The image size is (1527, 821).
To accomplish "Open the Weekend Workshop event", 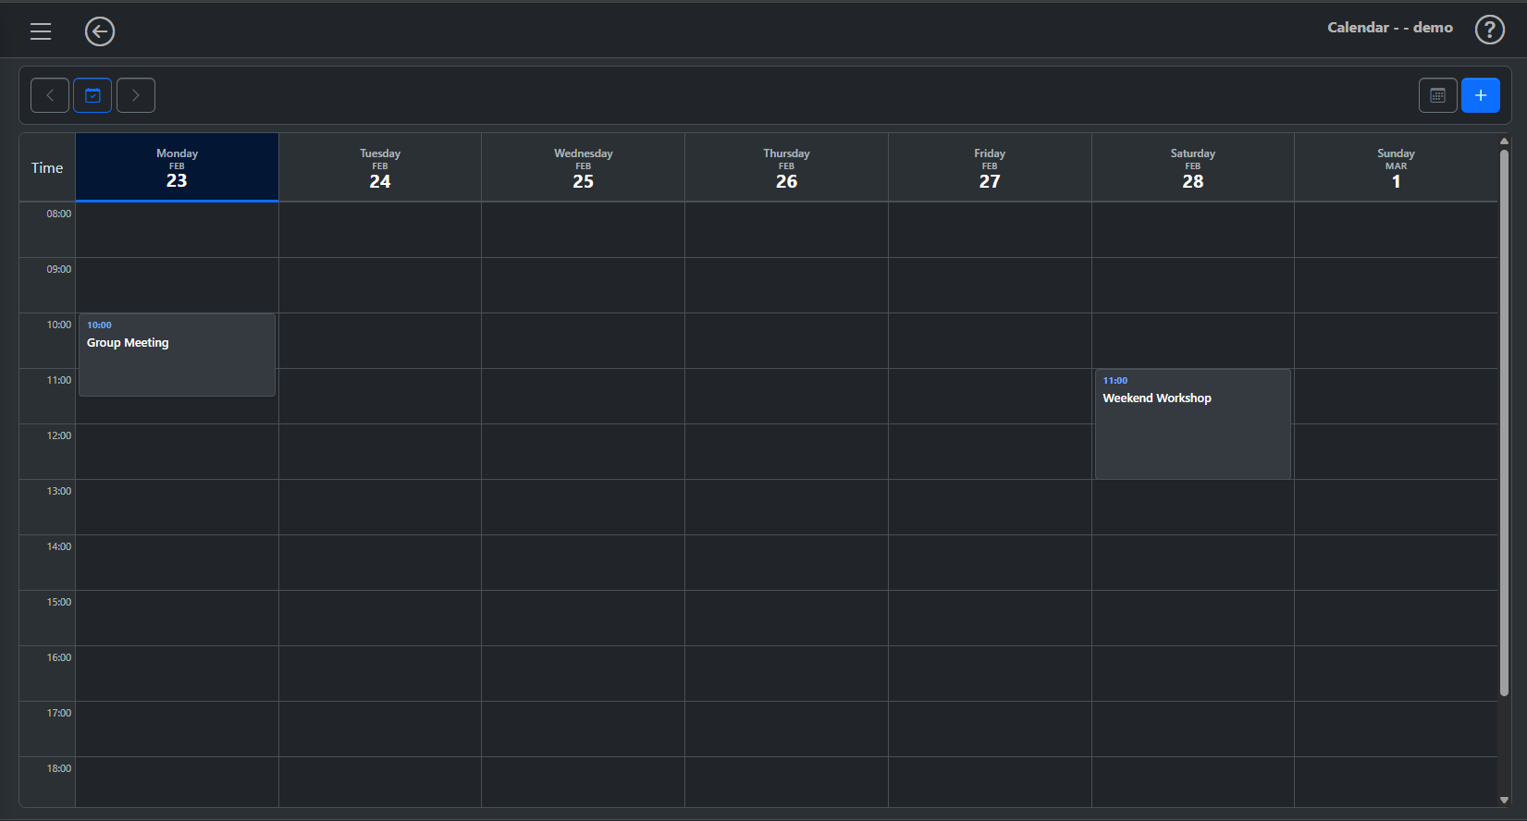I will click(1193, 423).
